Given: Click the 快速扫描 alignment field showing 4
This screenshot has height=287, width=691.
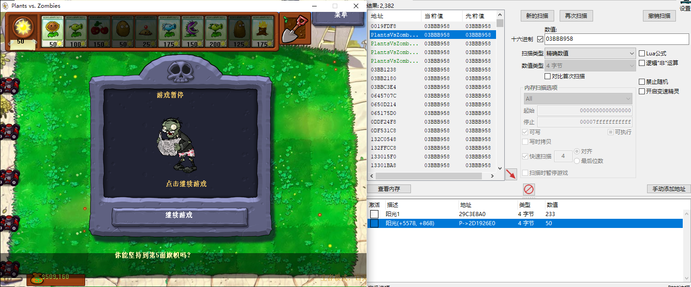Looking at the screenshot, I should tap(563, 156).
